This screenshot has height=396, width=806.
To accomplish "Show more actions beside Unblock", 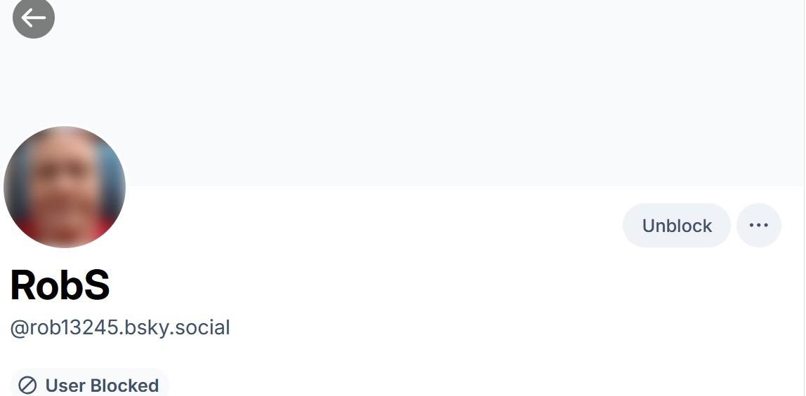I will pos(758,226).
